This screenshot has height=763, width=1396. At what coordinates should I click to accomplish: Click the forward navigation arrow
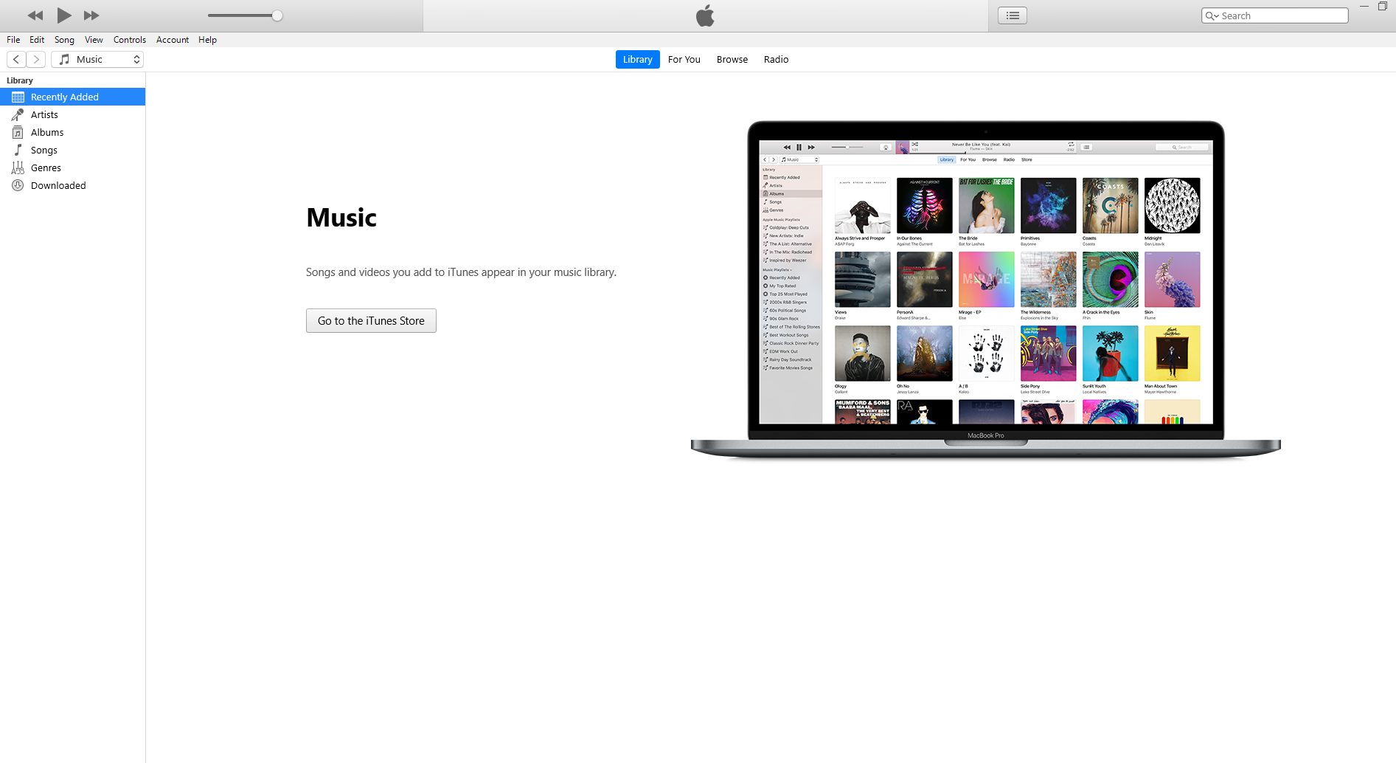[36, 60]
